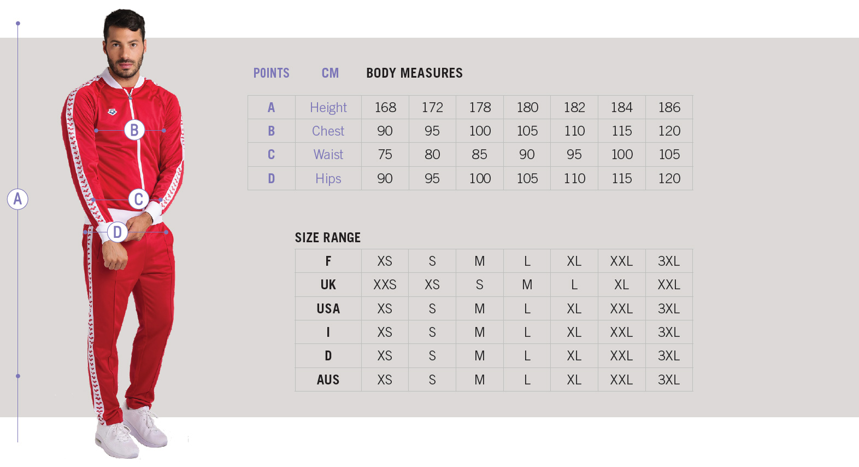Click the 168 height value cell
The width and height of the screenshot is (859, 467).
385,107
